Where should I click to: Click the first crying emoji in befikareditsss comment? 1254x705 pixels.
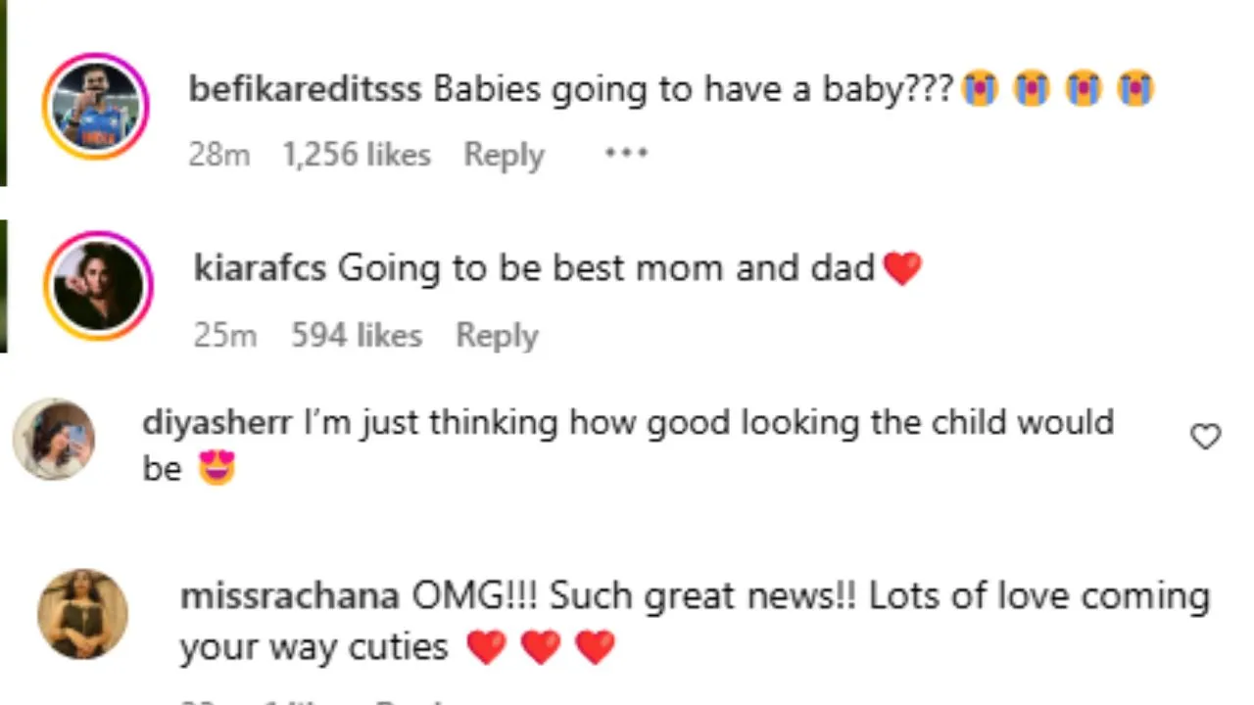tap(980, 89)
